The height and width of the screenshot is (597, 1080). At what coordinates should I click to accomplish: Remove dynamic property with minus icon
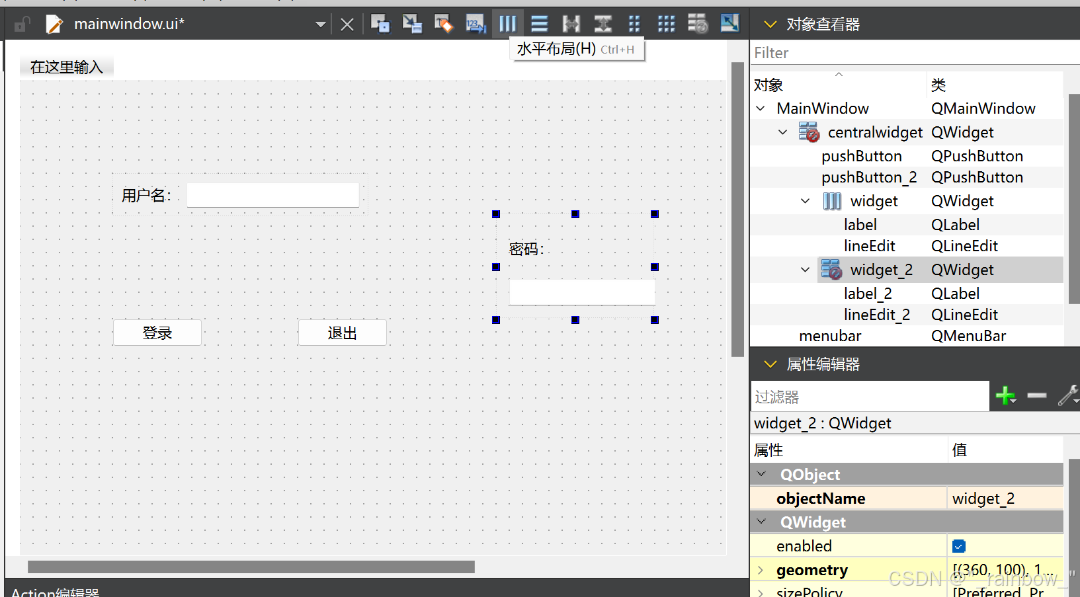[x=1036, y=396]
